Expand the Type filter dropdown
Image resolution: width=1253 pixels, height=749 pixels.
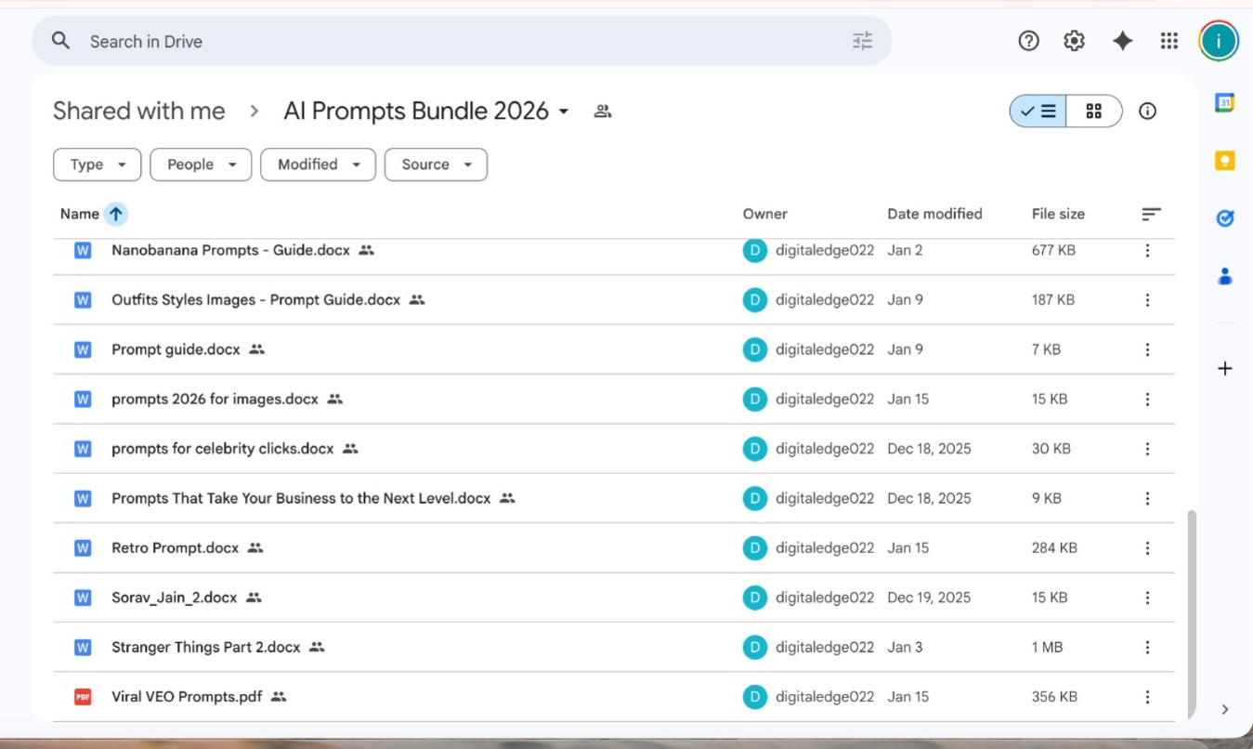tap(98, 164)
